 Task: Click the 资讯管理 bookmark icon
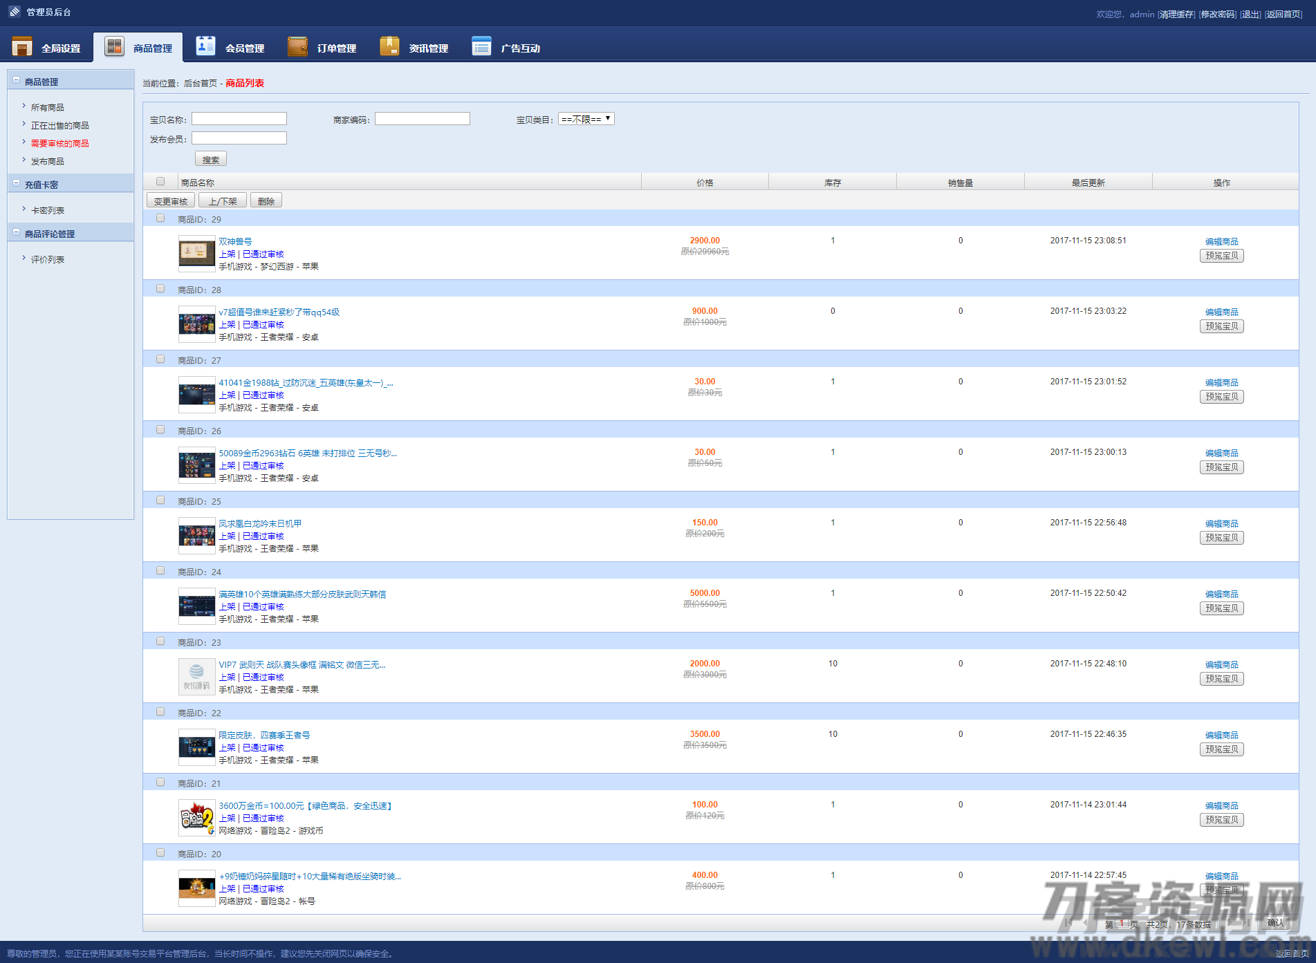click(x=389, y=46)
